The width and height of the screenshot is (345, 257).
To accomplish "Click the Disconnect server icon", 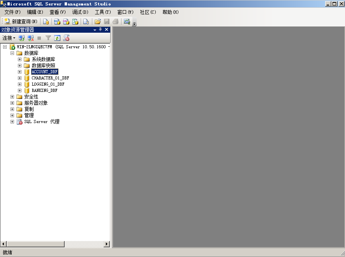I will click(x=31, y=38).
